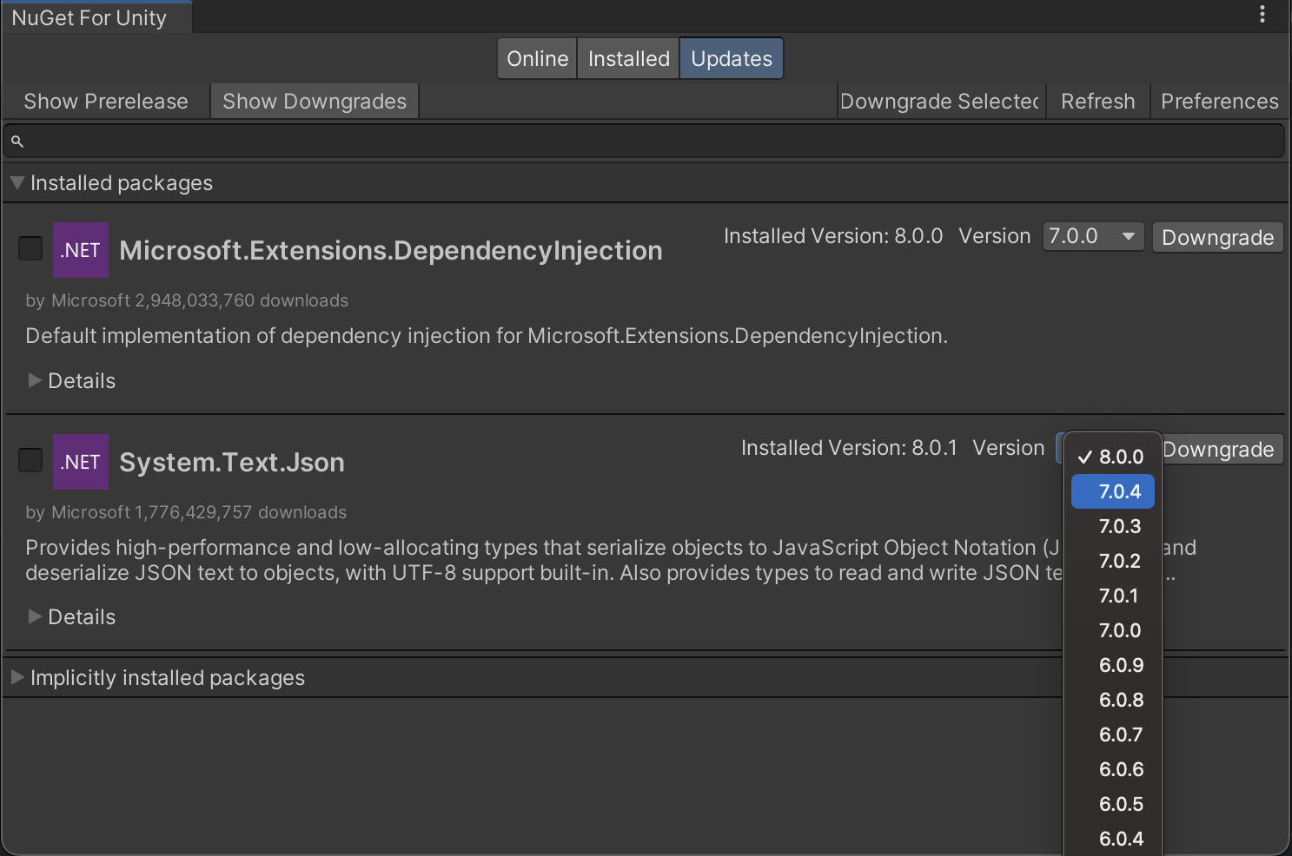Switch to the Online tab

coord(537,59)
